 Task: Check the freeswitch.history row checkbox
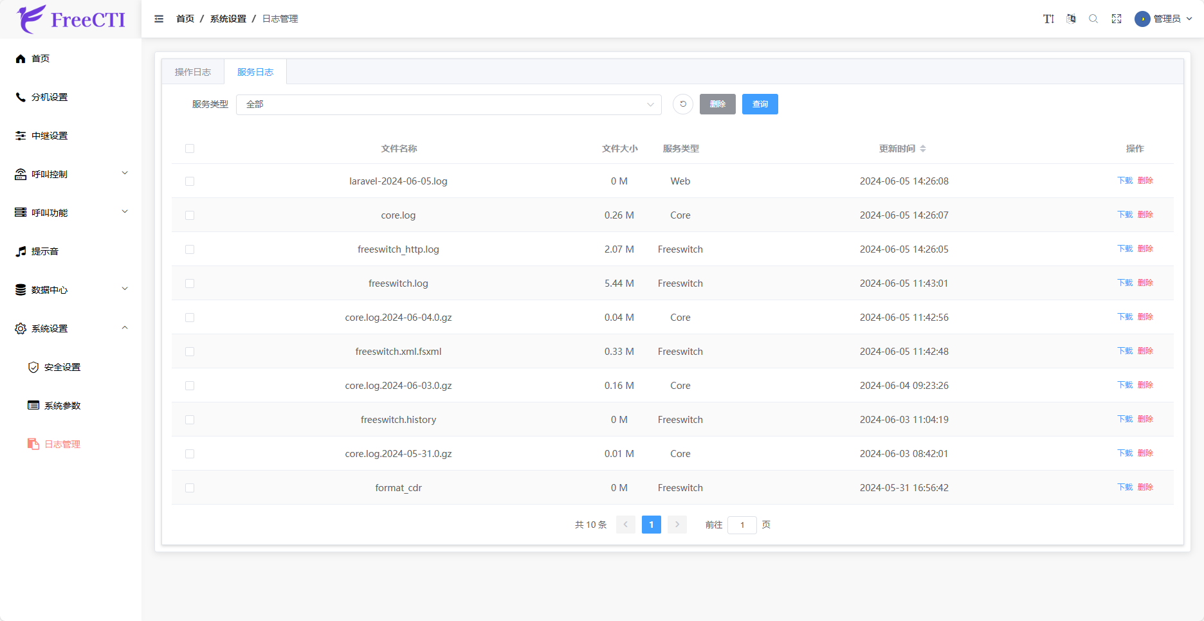190,420
